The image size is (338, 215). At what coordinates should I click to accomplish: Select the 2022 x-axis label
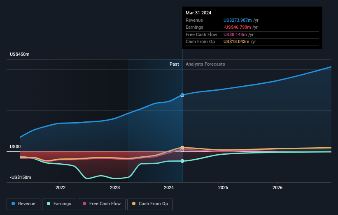coord(61,188)
